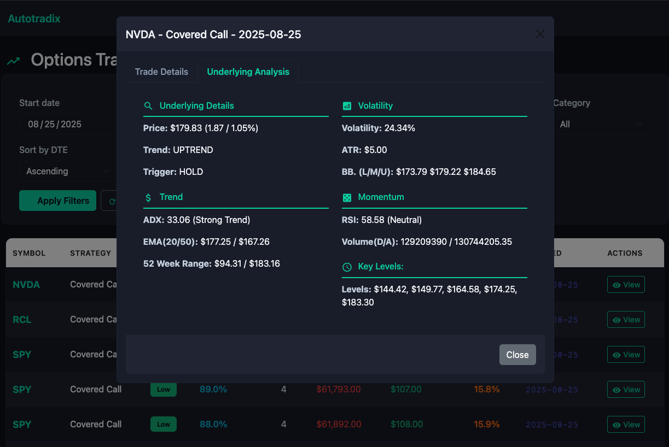Click the $61,793.00 value
669x447 pixels.
(339, 390)
